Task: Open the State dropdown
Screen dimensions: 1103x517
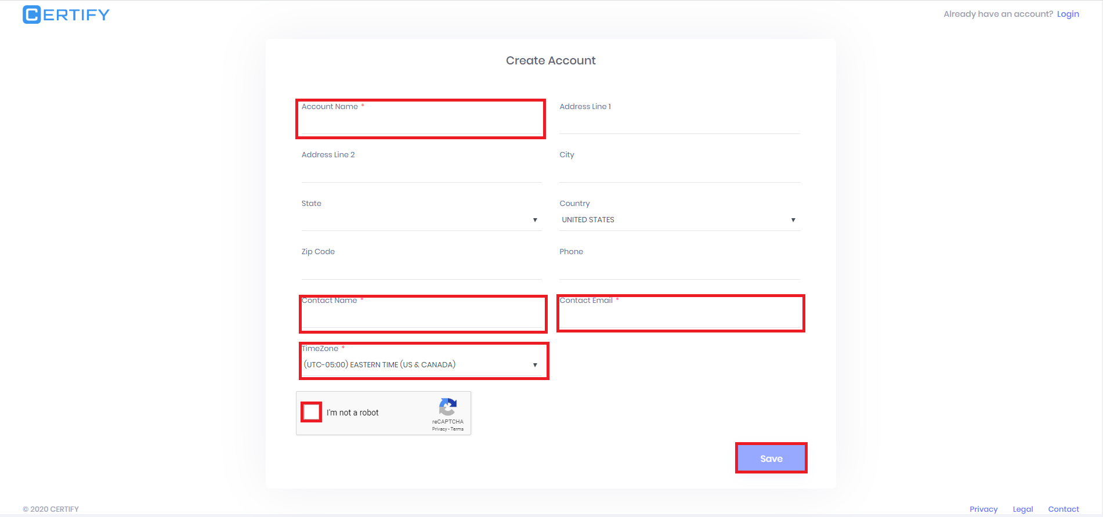Action: 422,220
